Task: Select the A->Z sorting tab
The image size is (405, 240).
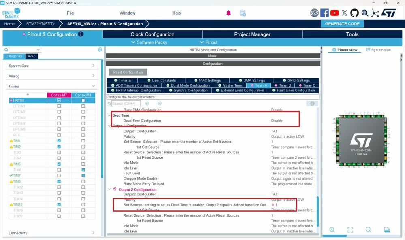Action: click(32, 56)
